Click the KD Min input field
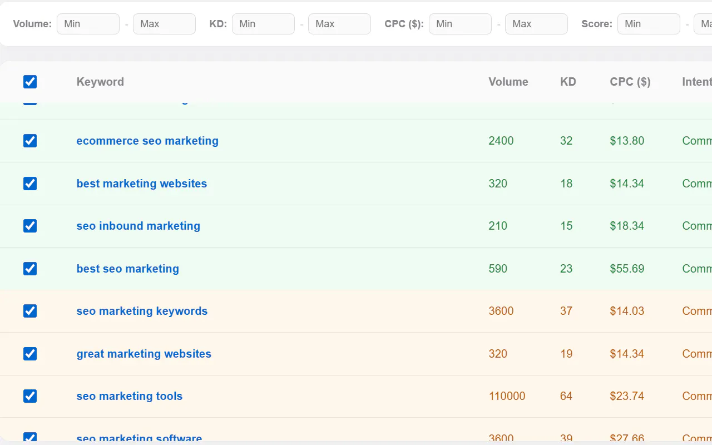 coord(263,24)
